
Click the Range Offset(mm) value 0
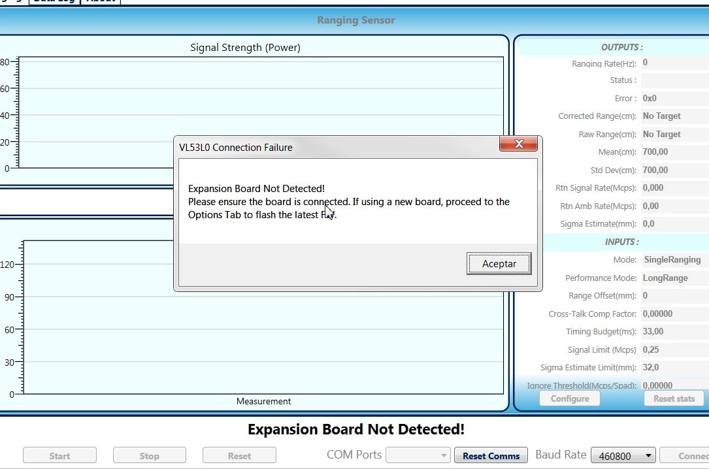[674, 295]
